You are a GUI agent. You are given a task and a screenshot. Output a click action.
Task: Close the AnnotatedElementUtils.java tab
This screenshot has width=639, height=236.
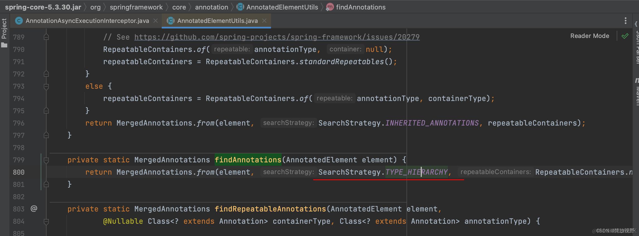[x=264, y=21]
